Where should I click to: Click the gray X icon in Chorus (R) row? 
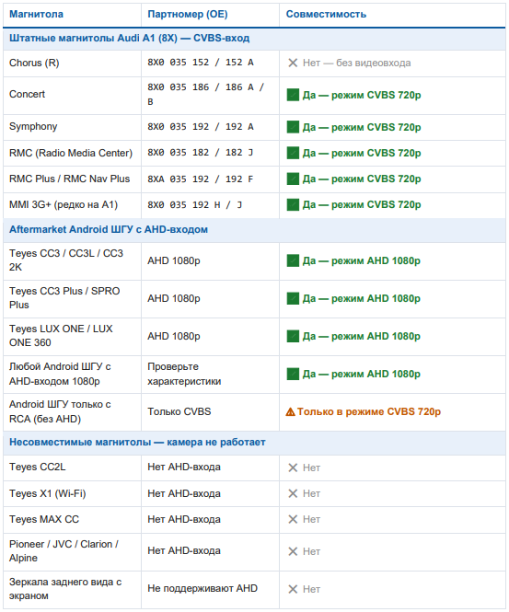(293, 63)
